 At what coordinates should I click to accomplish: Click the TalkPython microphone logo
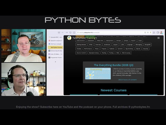[x=69, y=38]
